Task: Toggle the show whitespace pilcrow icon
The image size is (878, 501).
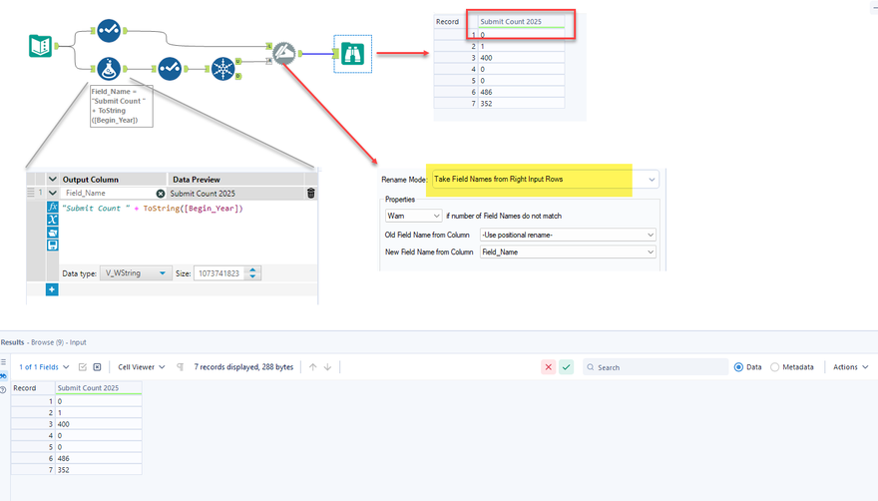Action: click(181, 367)
